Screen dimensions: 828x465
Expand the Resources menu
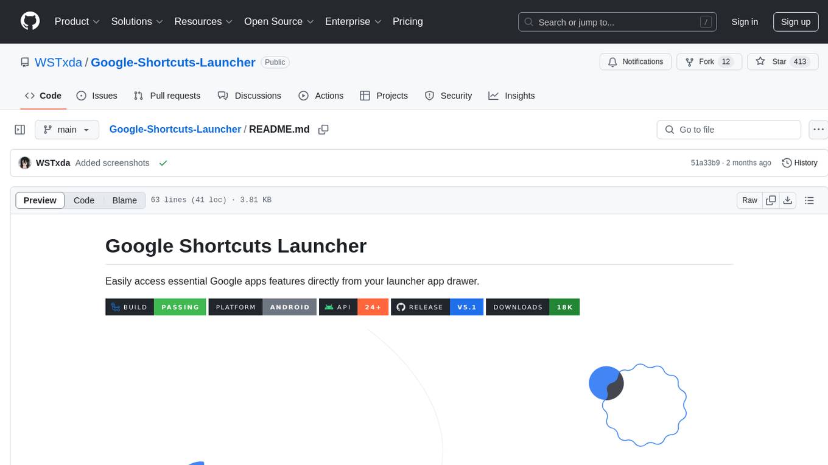click(x=203, y=21)
